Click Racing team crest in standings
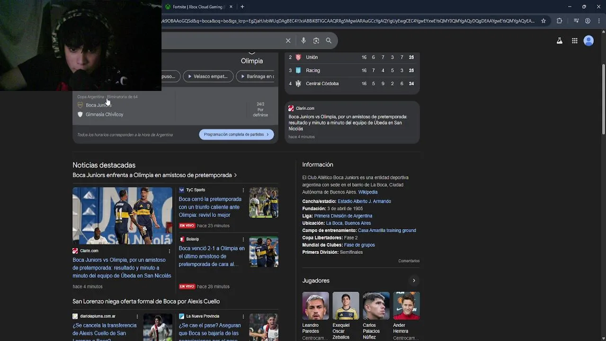This screenshot has height=341, width=606. click(x=298, y=71)
